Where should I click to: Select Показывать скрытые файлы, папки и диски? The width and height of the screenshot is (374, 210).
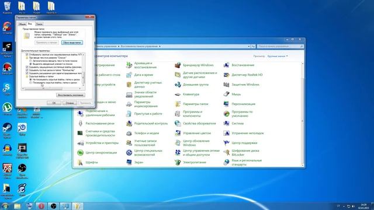(30, 83)
